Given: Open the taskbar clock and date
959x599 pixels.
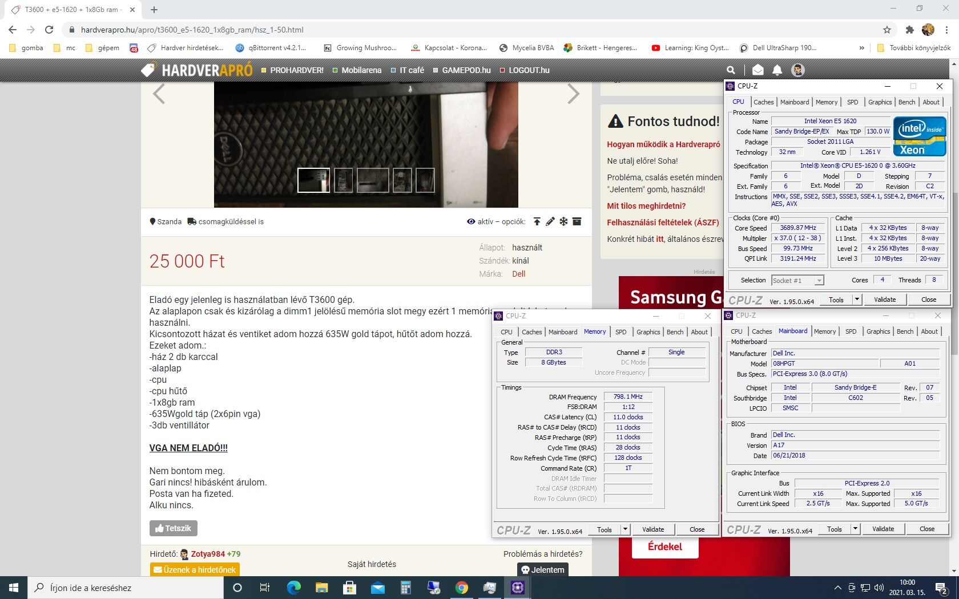Looking at the screenshot, I should point(907,588).
